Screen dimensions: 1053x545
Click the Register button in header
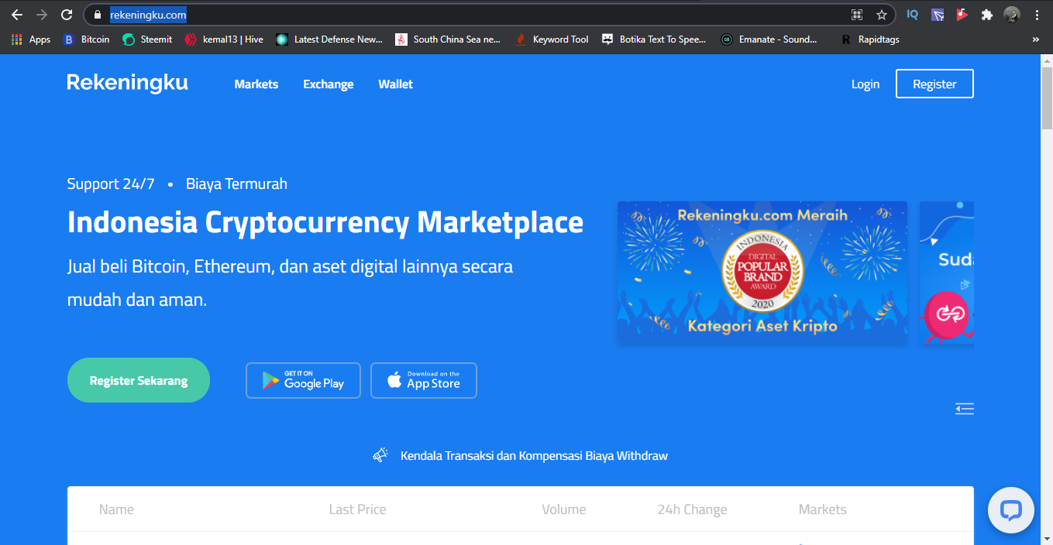coord(934,84)
